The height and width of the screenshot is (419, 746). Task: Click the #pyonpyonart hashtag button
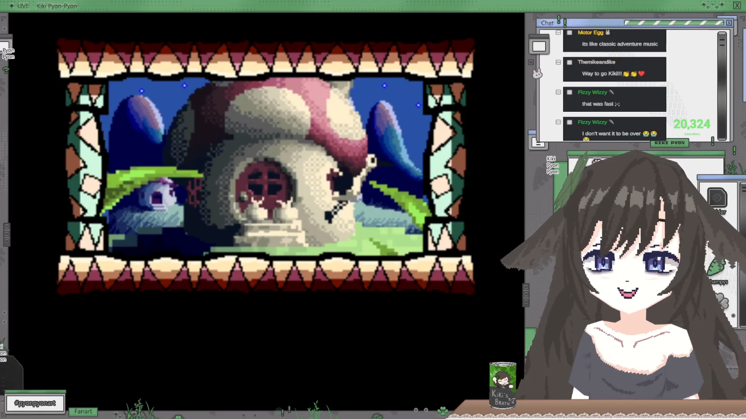click(x=35, y=403)
